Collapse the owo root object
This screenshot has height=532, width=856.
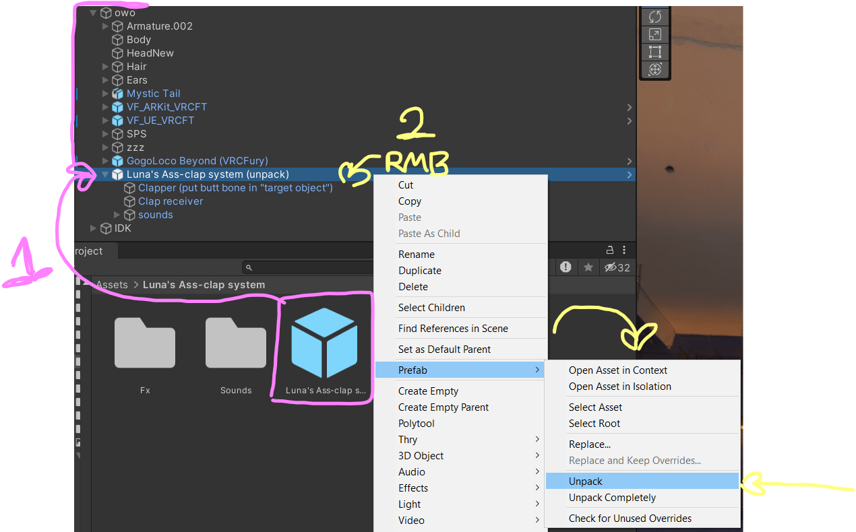click(93, 13)
